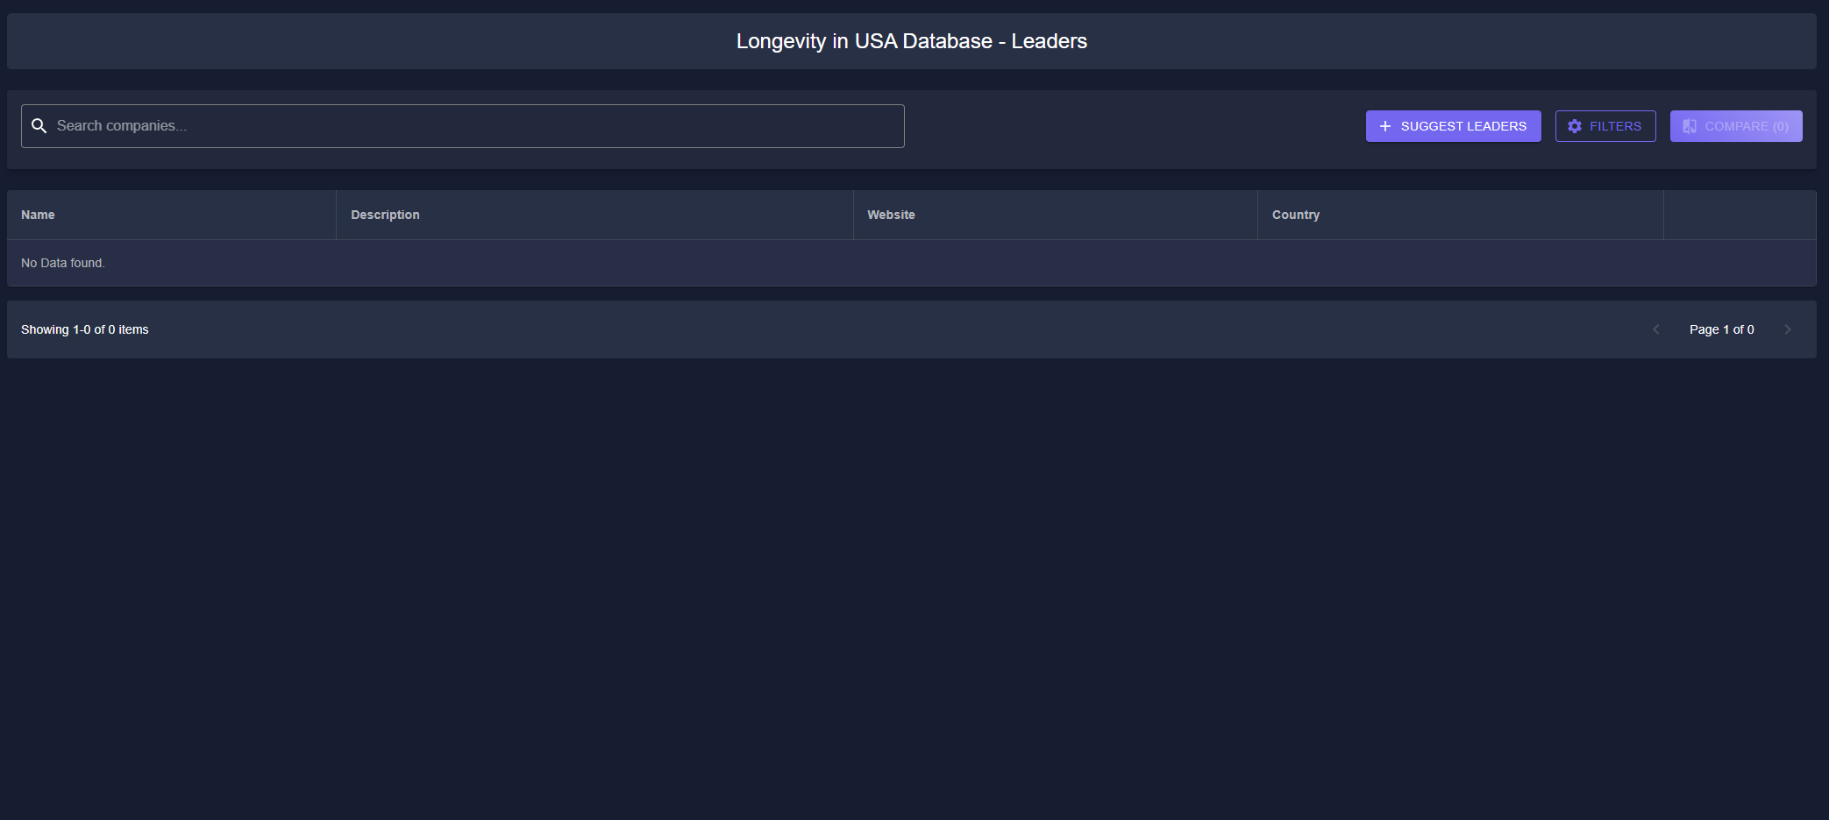Focus the Search companies input field
This screenshot has height=820, width=1829.
473,126
